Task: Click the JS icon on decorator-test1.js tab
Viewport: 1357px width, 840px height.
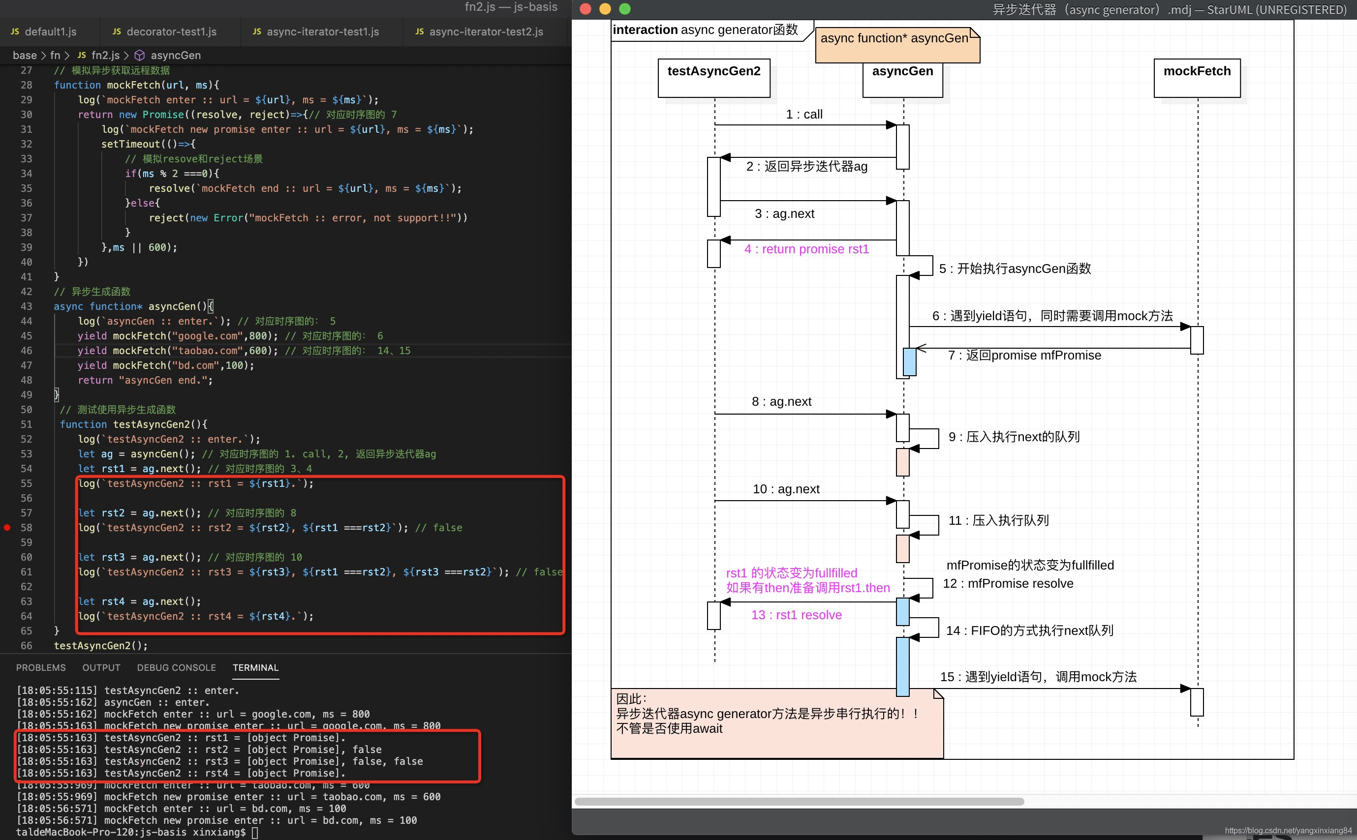Action: click(117, 31)
